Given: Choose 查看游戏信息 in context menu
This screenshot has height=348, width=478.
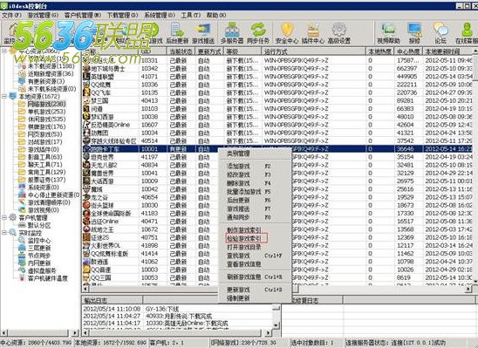Looking at the screenshot, I should click(x=255, y=264).
